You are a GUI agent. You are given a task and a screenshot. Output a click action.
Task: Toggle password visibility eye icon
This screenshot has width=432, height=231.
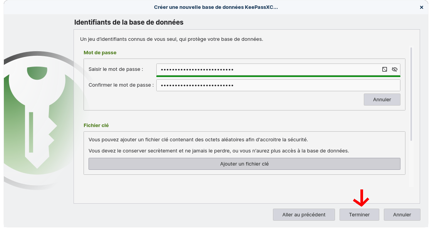(394, 69)
